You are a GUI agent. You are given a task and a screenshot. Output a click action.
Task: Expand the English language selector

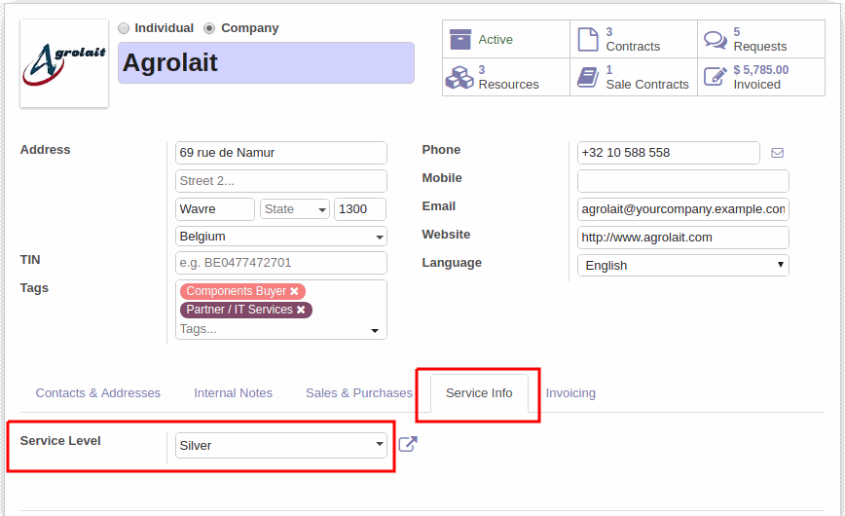pyautogui.click(x=683, y=265)
